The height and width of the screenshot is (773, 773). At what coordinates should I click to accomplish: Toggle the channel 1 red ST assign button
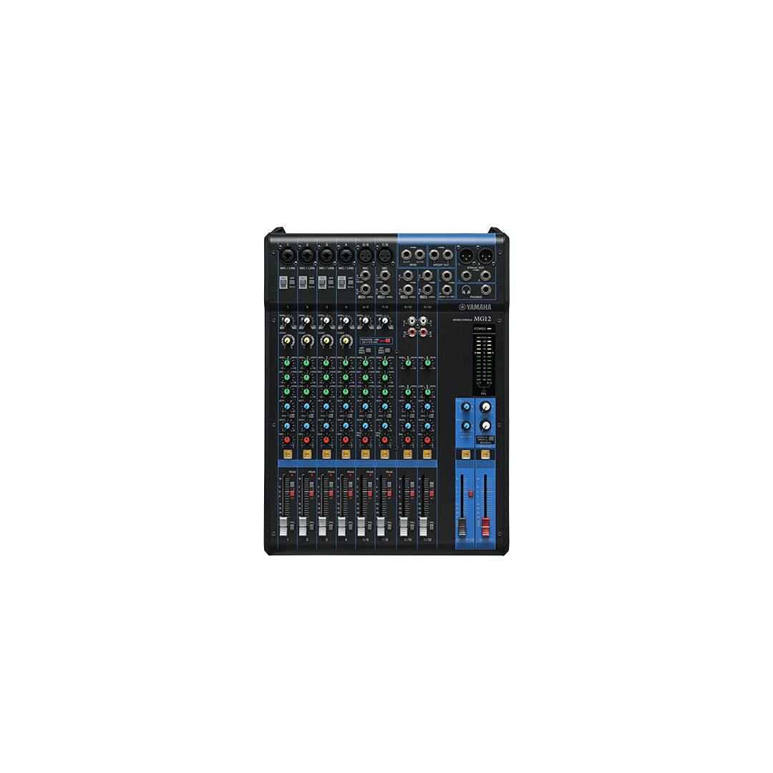click(292, 493)
